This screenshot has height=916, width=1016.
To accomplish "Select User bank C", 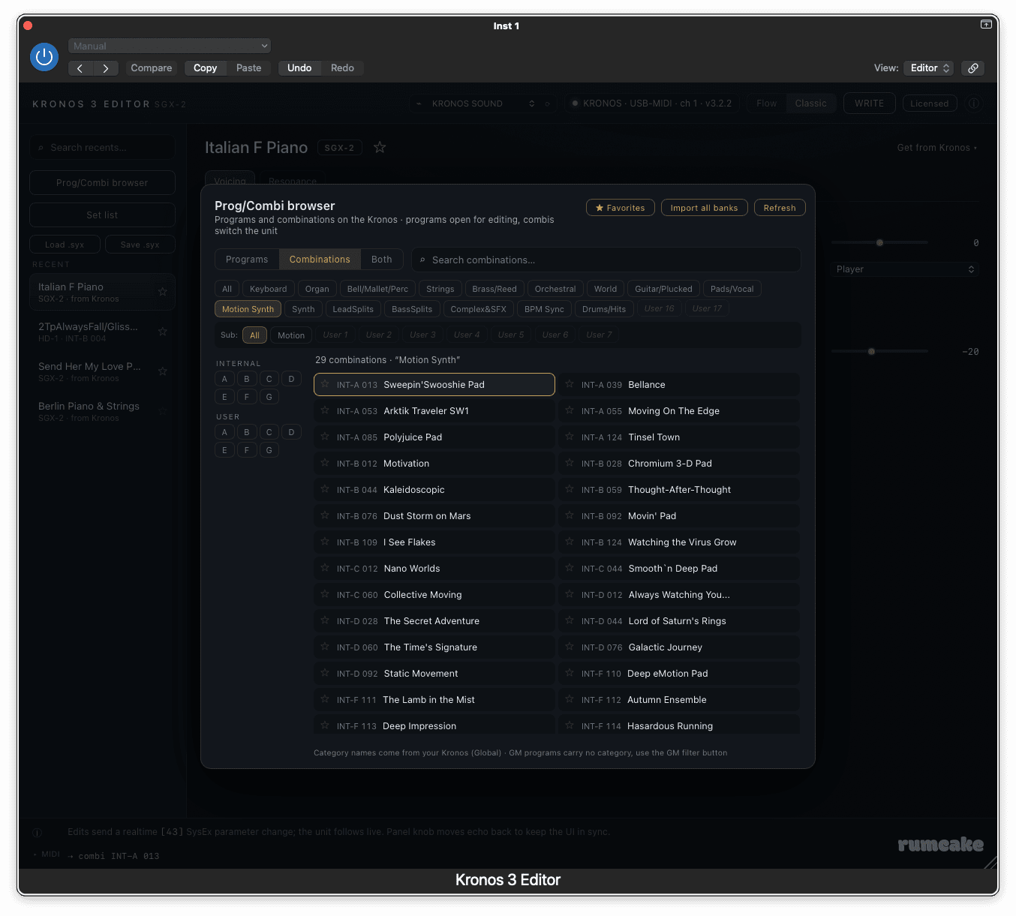I will [269, 432].
